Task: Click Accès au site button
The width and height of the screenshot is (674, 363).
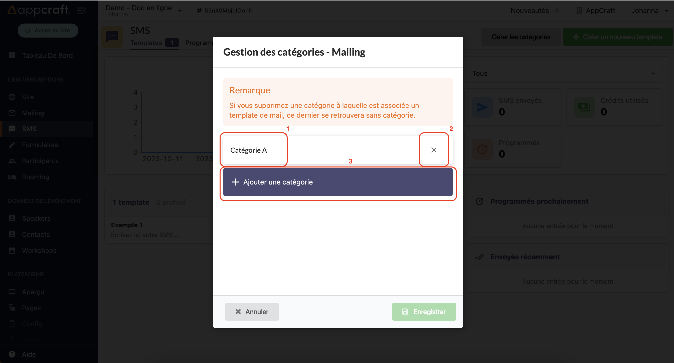Action: click(x=48, y=30)
